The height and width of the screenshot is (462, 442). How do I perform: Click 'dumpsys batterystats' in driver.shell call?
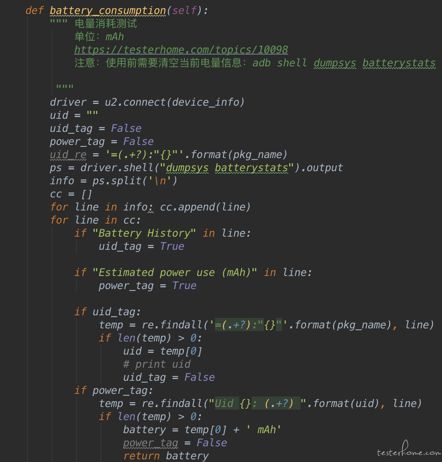tap(227, 168)
